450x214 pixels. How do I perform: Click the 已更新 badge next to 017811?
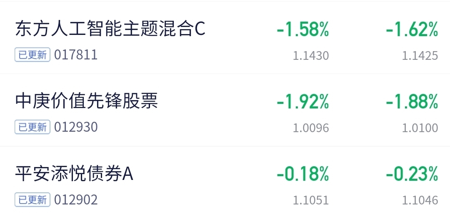point(32,55)
